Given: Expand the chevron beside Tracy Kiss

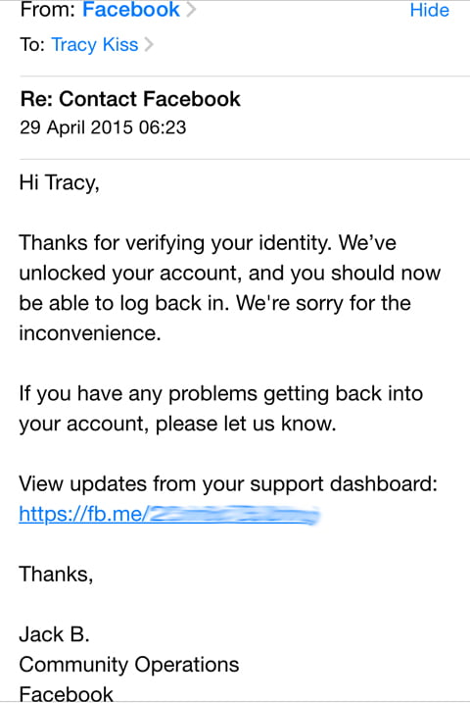Looking at the screenshot, I should click(149, 45).
